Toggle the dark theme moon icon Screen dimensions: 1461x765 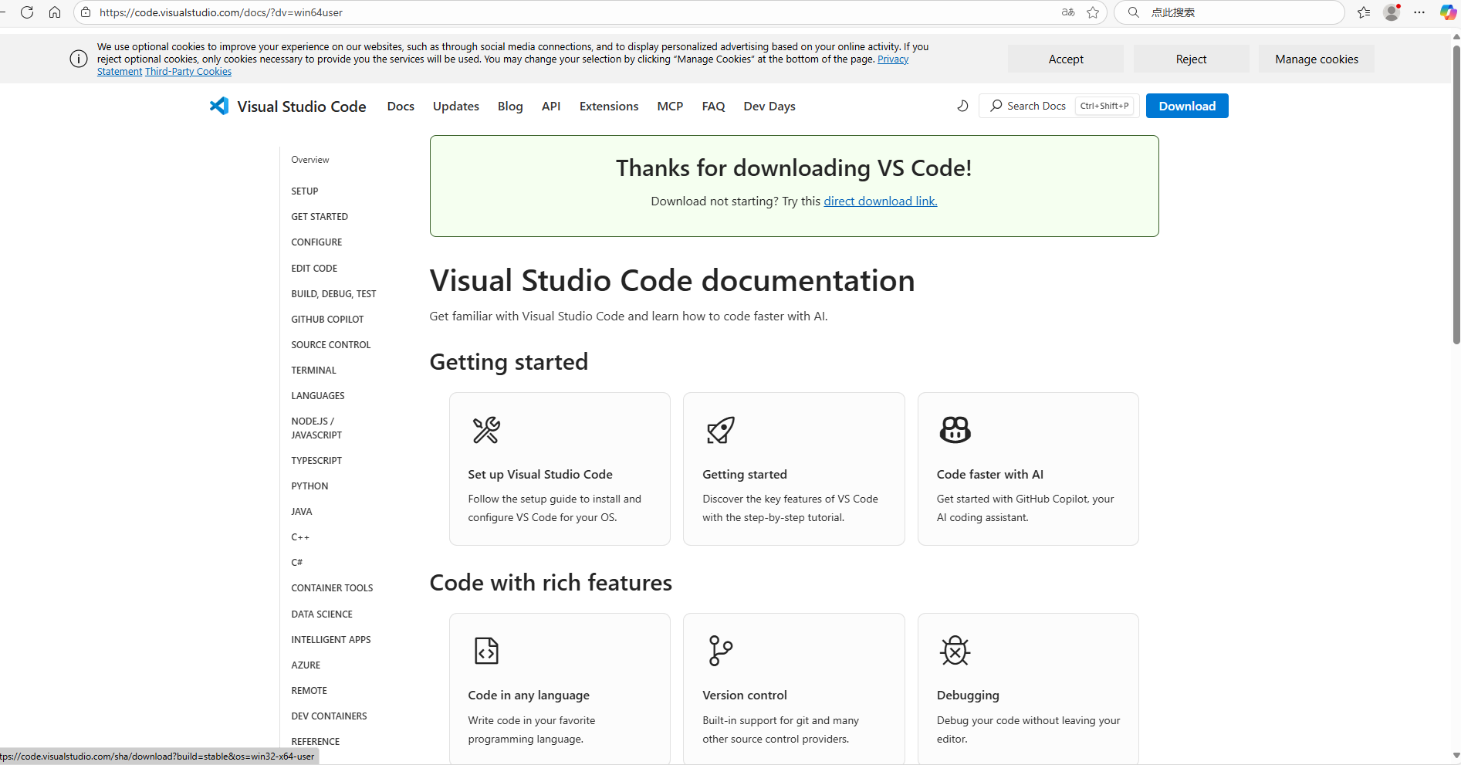coord(962,106)
